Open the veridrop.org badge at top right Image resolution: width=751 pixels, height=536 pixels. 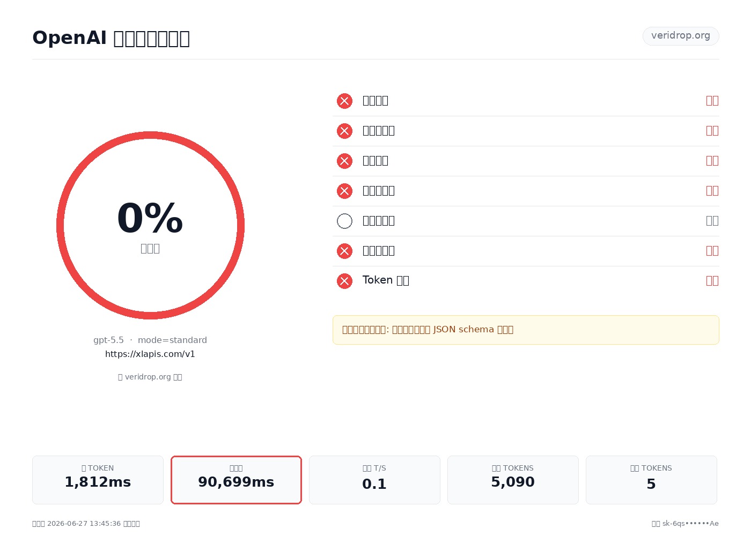[681, 36]
